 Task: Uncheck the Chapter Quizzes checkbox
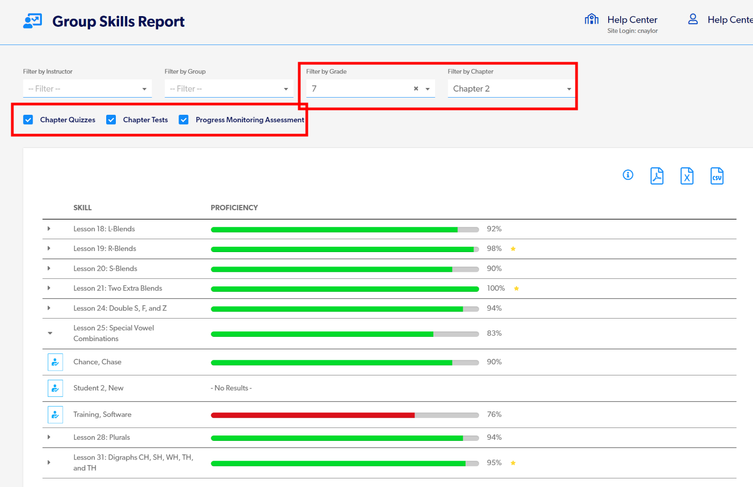28,120
